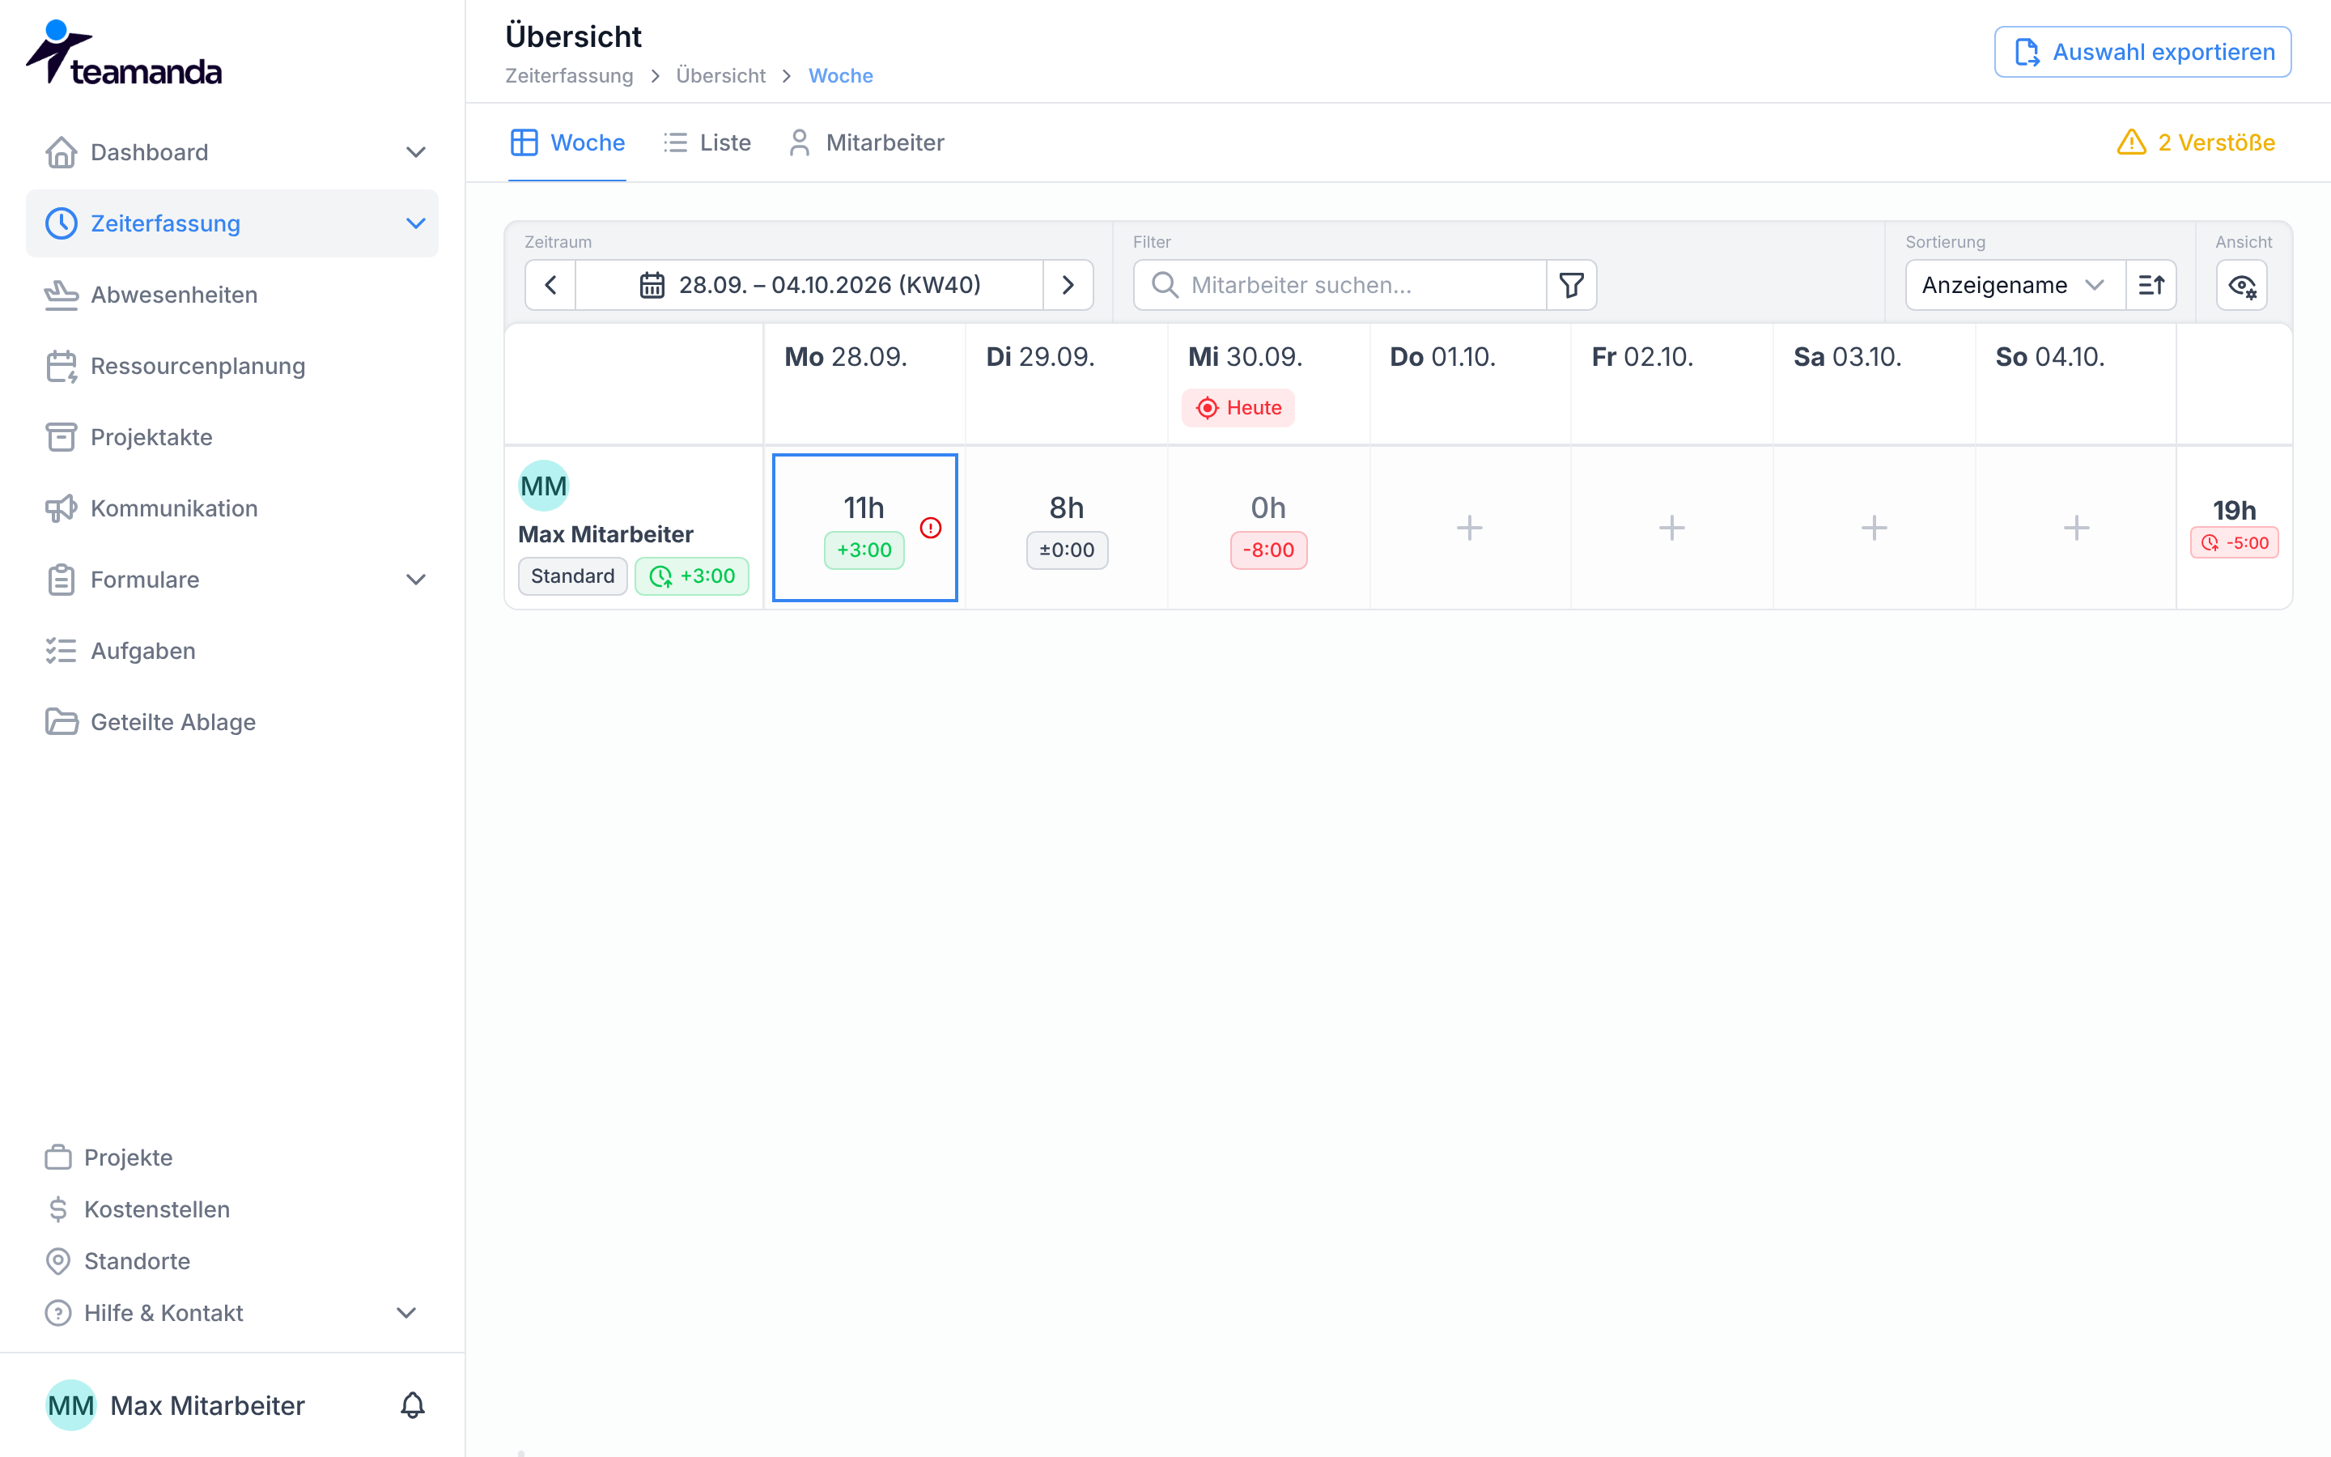
Task: Select Wednesday 0h time cell
Action: tap(1268, 528)
